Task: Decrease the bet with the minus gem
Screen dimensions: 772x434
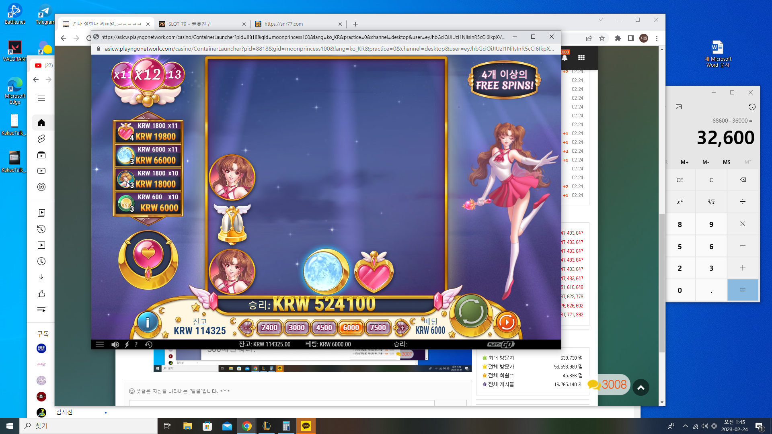Action: tap(246, 328)
